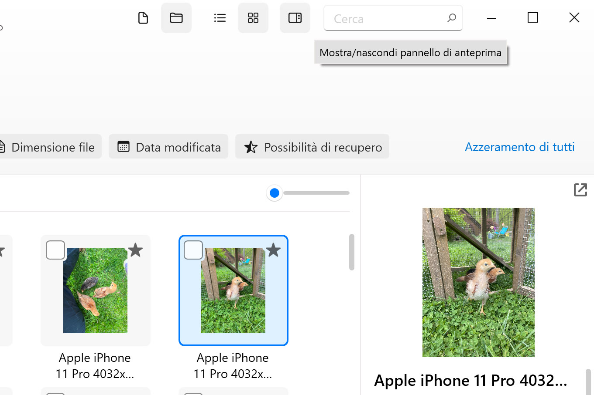Click the large preview image
This screenshot has width=594, height=395.
click(x=478, y=282)
